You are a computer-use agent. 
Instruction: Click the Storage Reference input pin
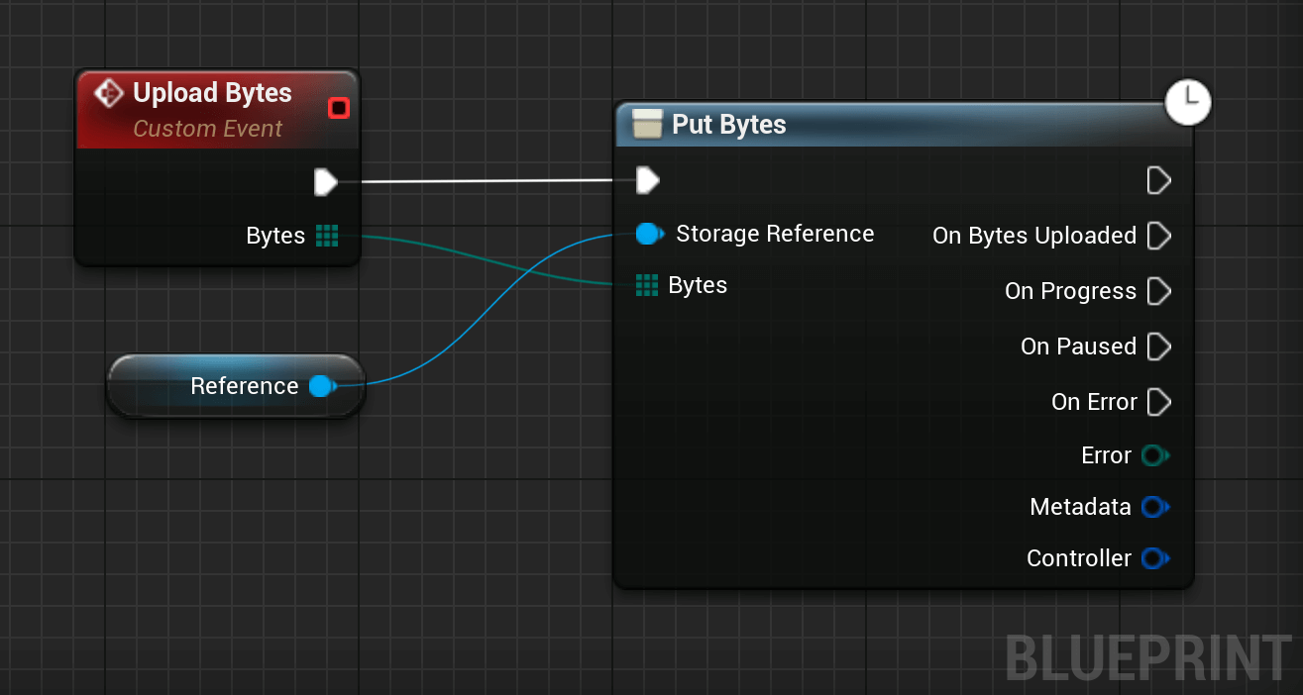point(649,235)
